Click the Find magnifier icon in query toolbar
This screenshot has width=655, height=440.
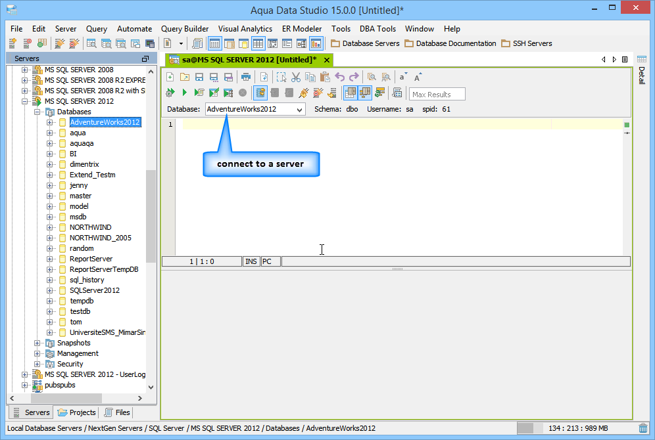click(372, 77)
